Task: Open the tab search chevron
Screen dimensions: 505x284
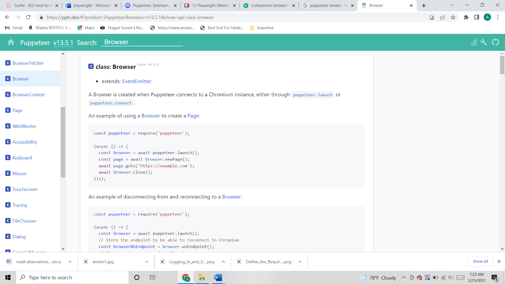Action: (x=452, y=5)
